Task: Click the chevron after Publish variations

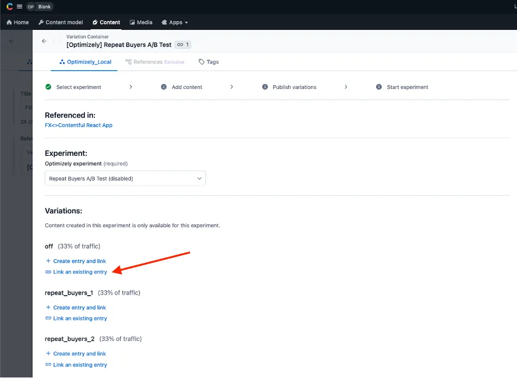Action: (x=346, y=87)
